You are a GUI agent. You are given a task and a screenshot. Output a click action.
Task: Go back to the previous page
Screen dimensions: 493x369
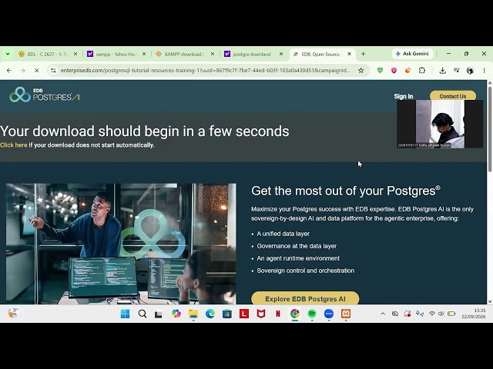coord(9,71)
